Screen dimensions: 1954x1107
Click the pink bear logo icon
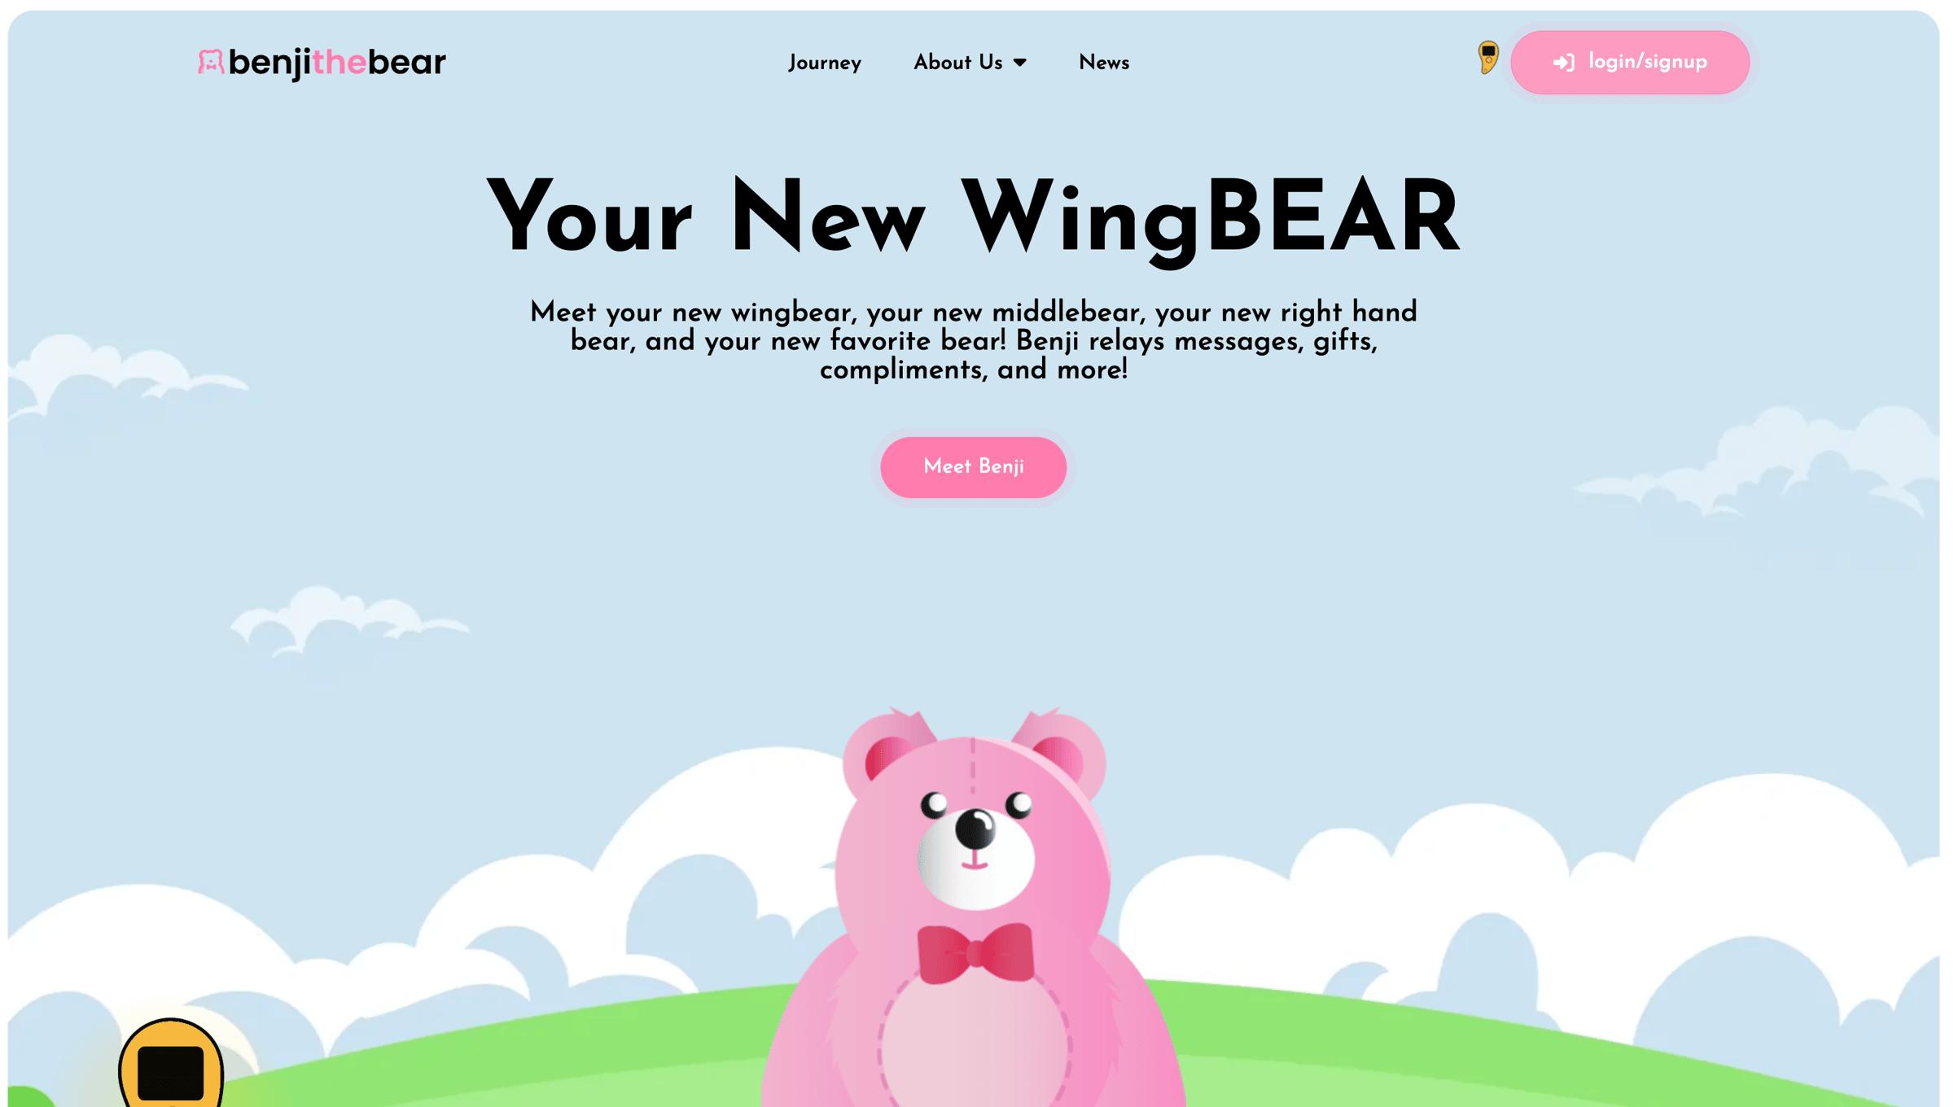pos(210,63)
